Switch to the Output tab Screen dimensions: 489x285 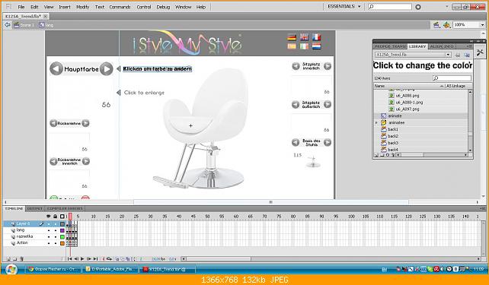coord(34,208)
